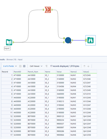Select cell XX12347
The image size is (107, 139).
coord(90,105)
